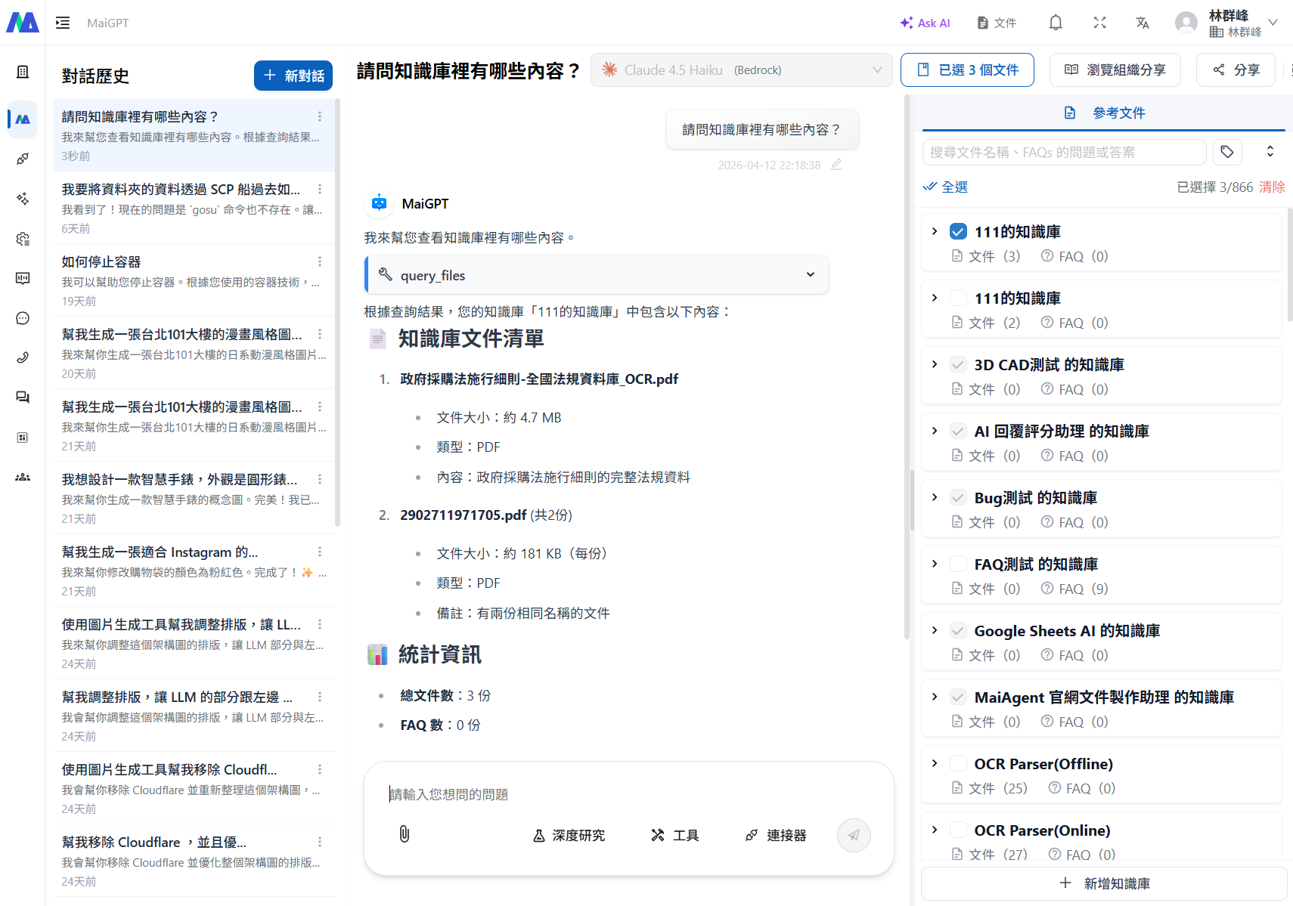Switch language with the translate icon

point(1143,23)
